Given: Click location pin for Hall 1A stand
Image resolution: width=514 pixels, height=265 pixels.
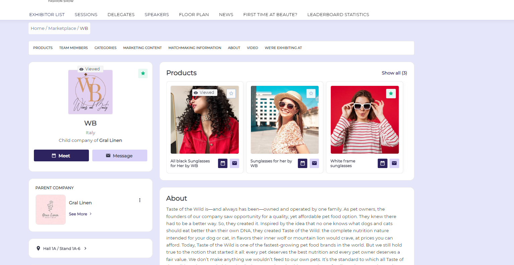Looking at the screenshot, I should point(38,249).
